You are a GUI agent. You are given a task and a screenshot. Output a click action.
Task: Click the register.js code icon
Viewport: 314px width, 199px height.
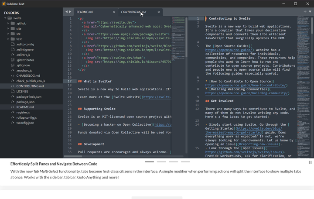coord(13,112)
